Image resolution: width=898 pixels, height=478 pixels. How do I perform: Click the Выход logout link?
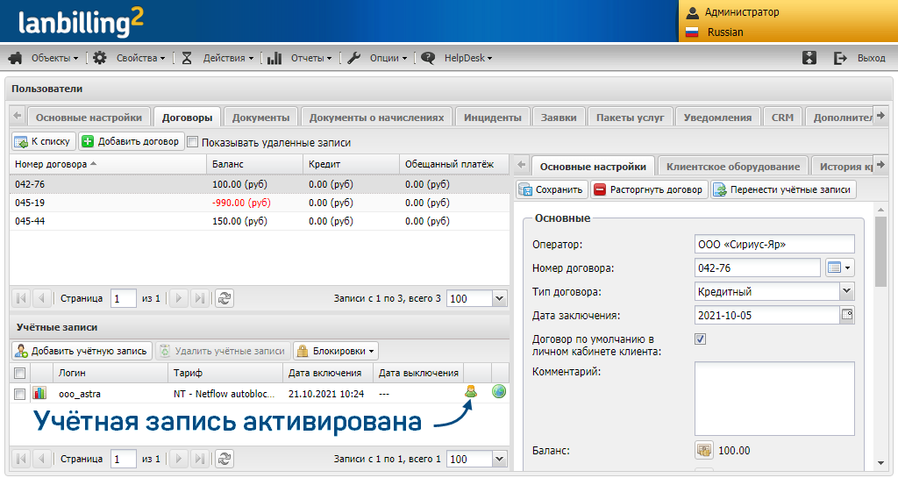(871, 58)
